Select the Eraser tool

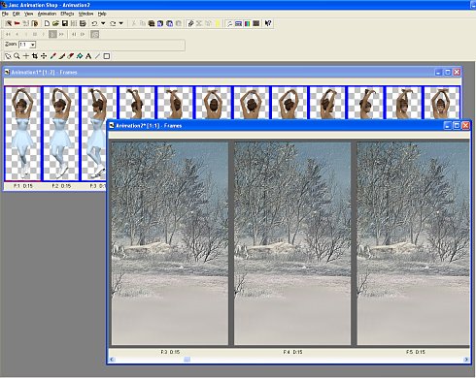[71, 56]
